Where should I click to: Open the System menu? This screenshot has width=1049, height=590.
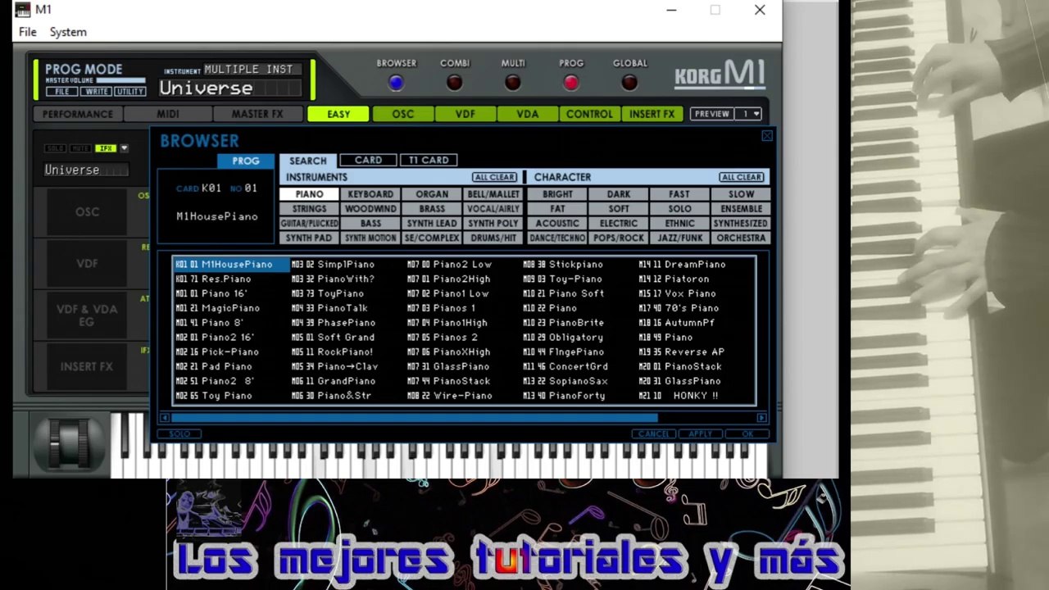click(68, 32)
